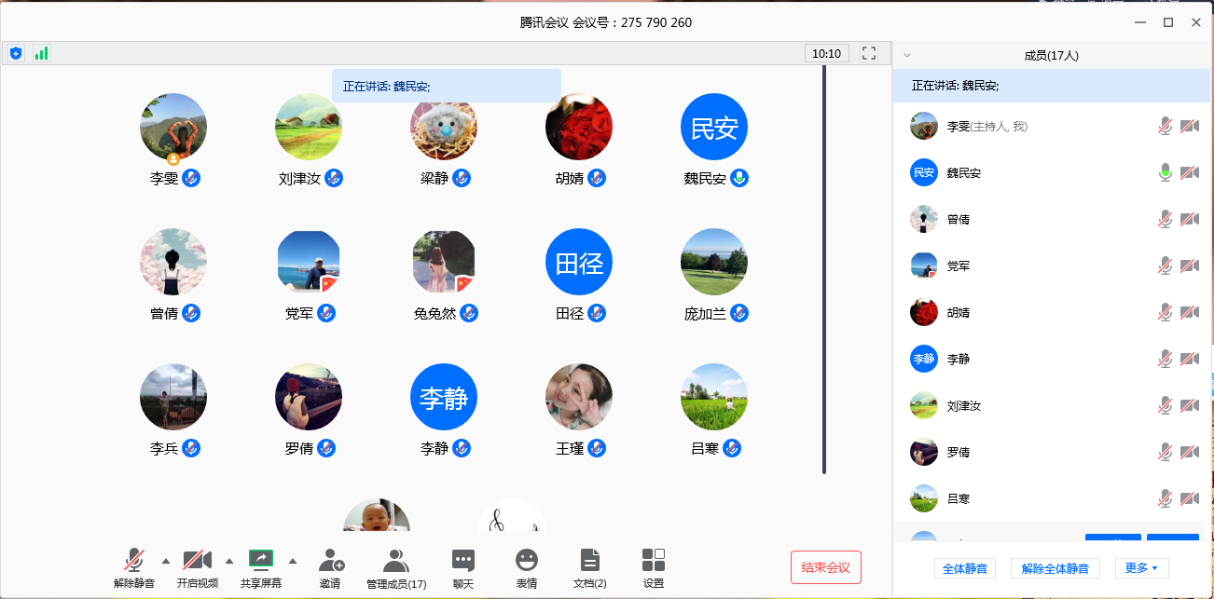
Task: Unmute microphone with 解除静音 button
Action: pos(134,568)
